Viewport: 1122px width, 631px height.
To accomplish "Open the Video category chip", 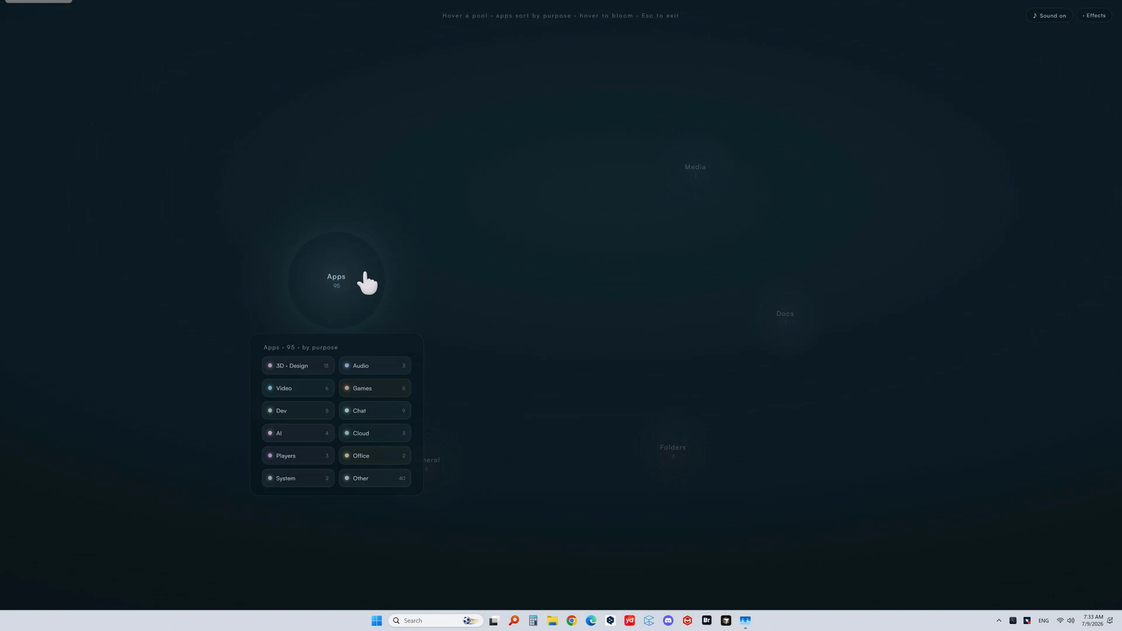I will coord(298,388).
